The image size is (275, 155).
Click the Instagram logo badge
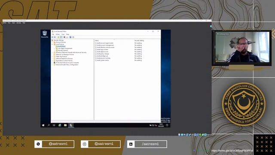[85, 144]
